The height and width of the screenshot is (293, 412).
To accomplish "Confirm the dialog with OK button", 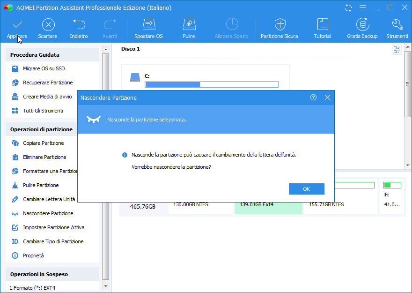I will click(306, 189).
